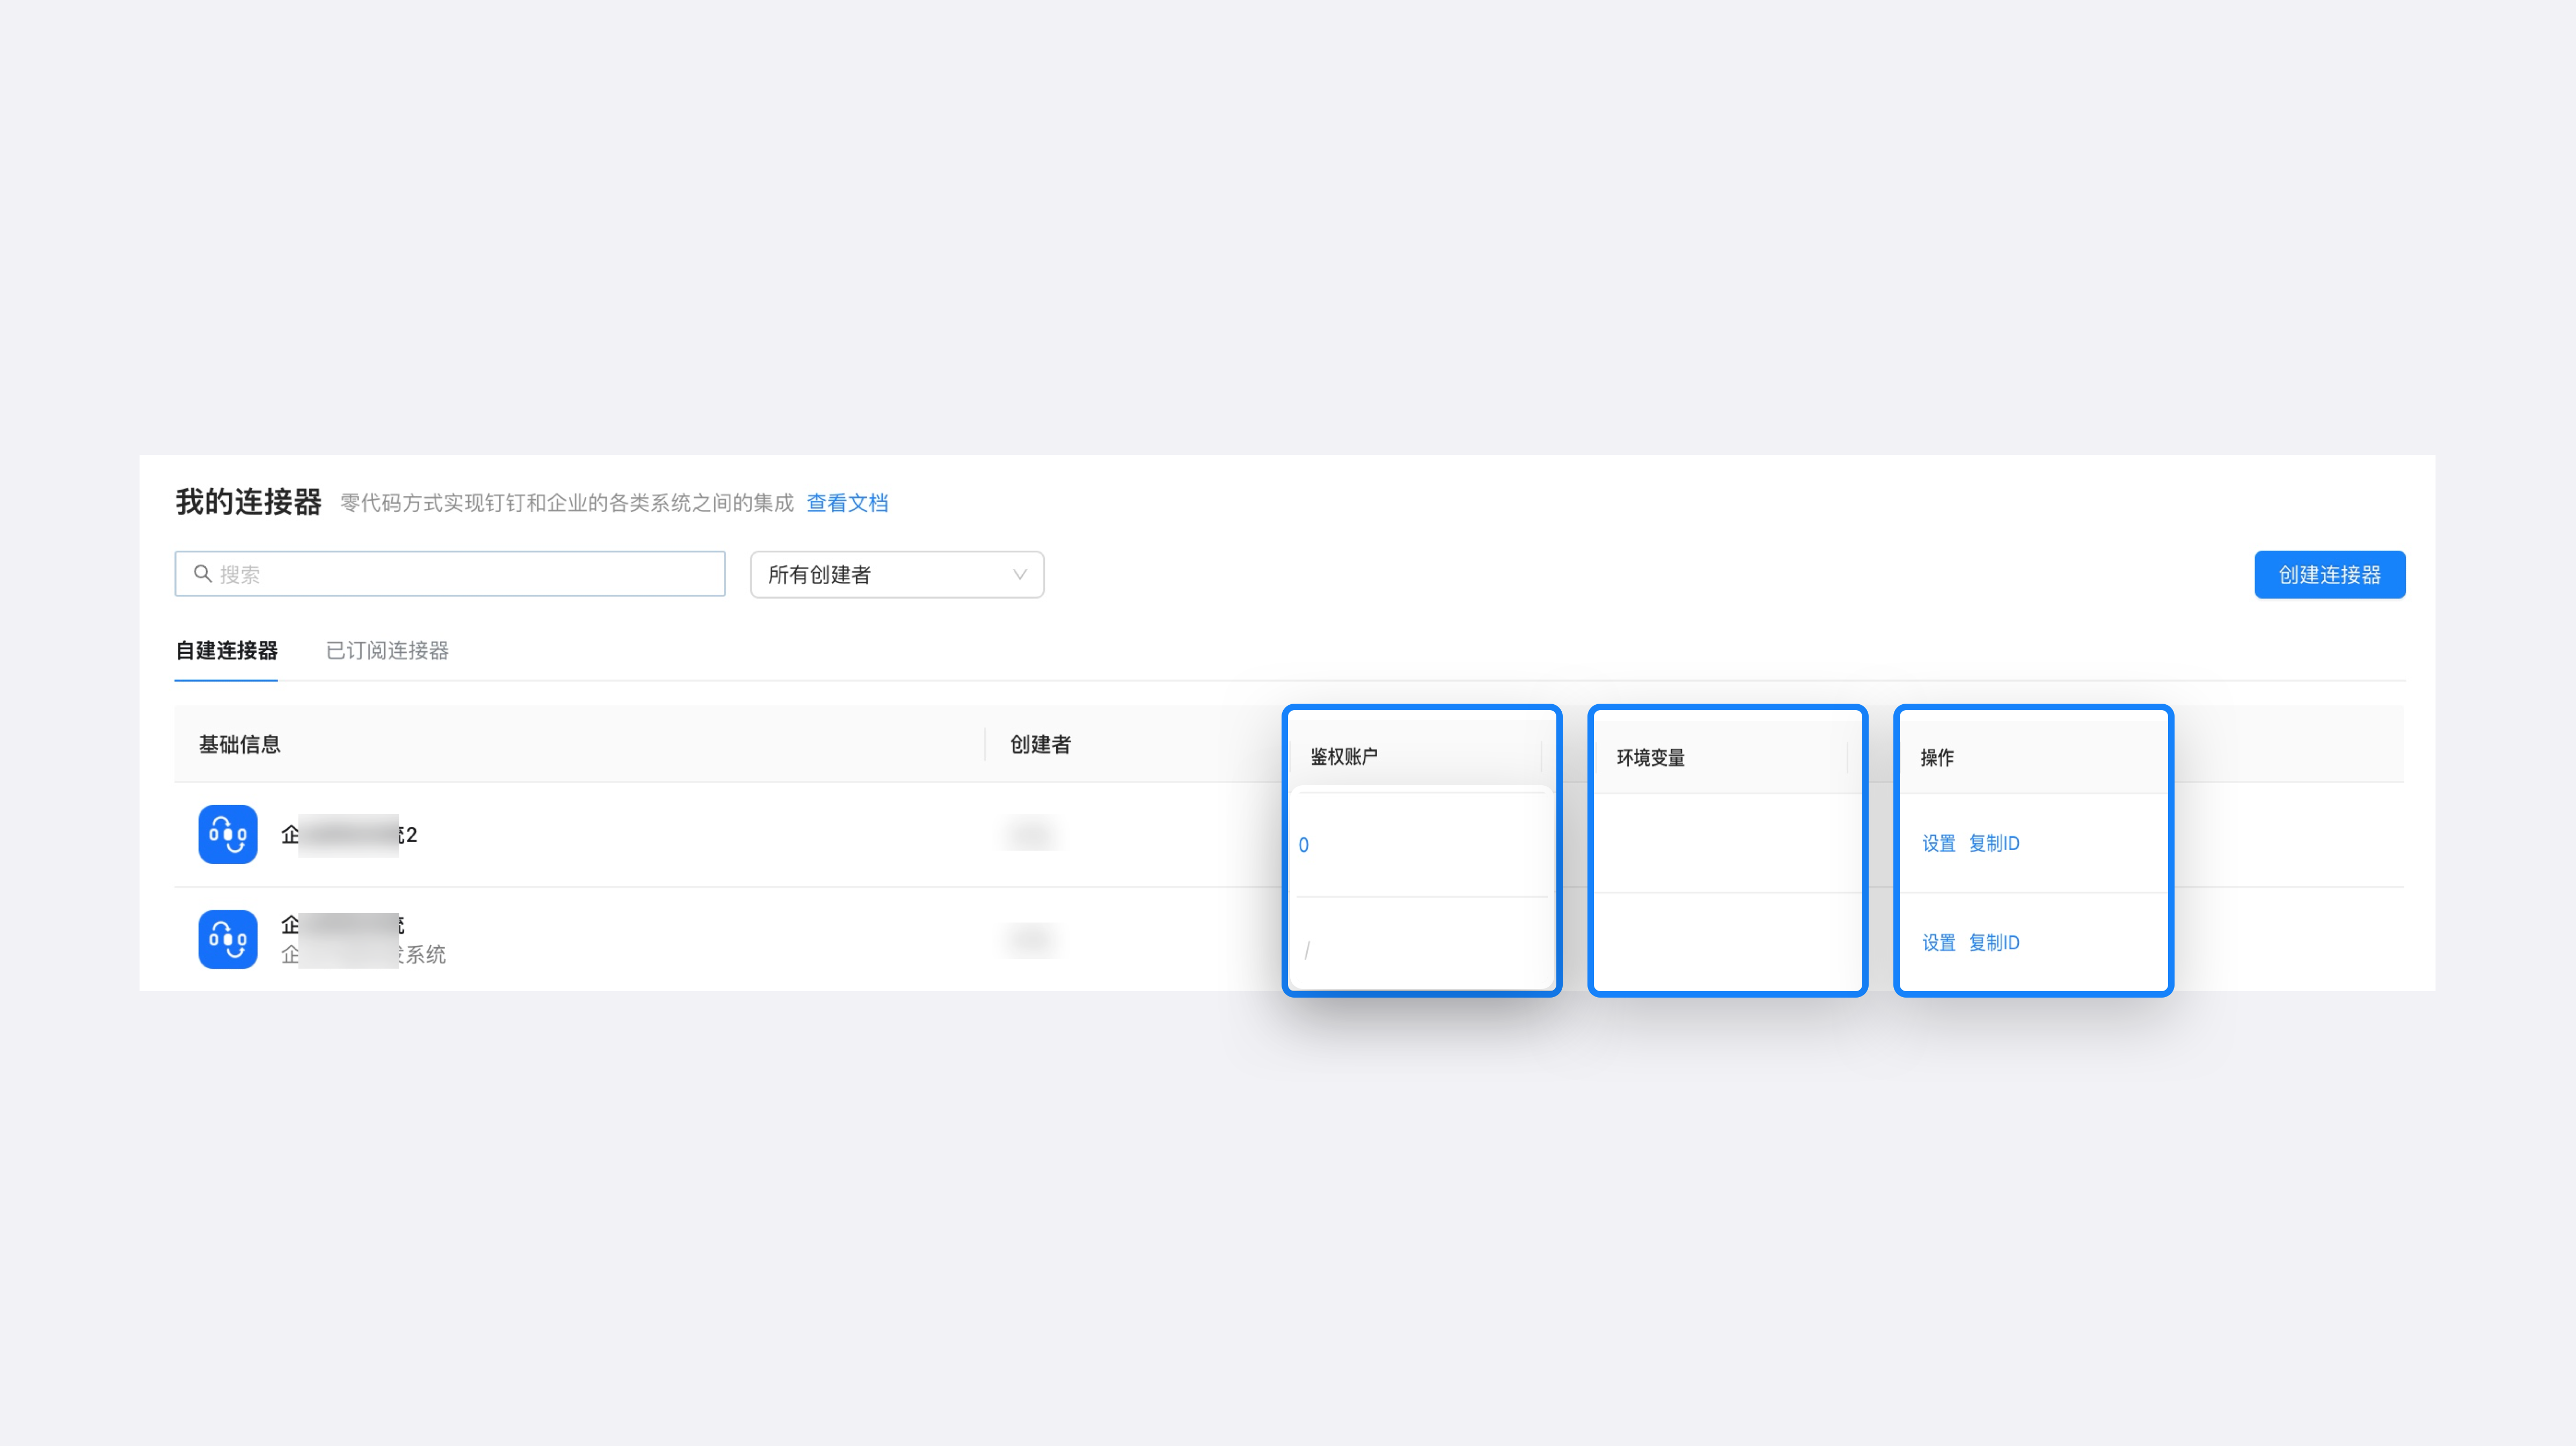Open the 查看文档 link
Screen dimensions: 2576x1446
coord(847,503)
